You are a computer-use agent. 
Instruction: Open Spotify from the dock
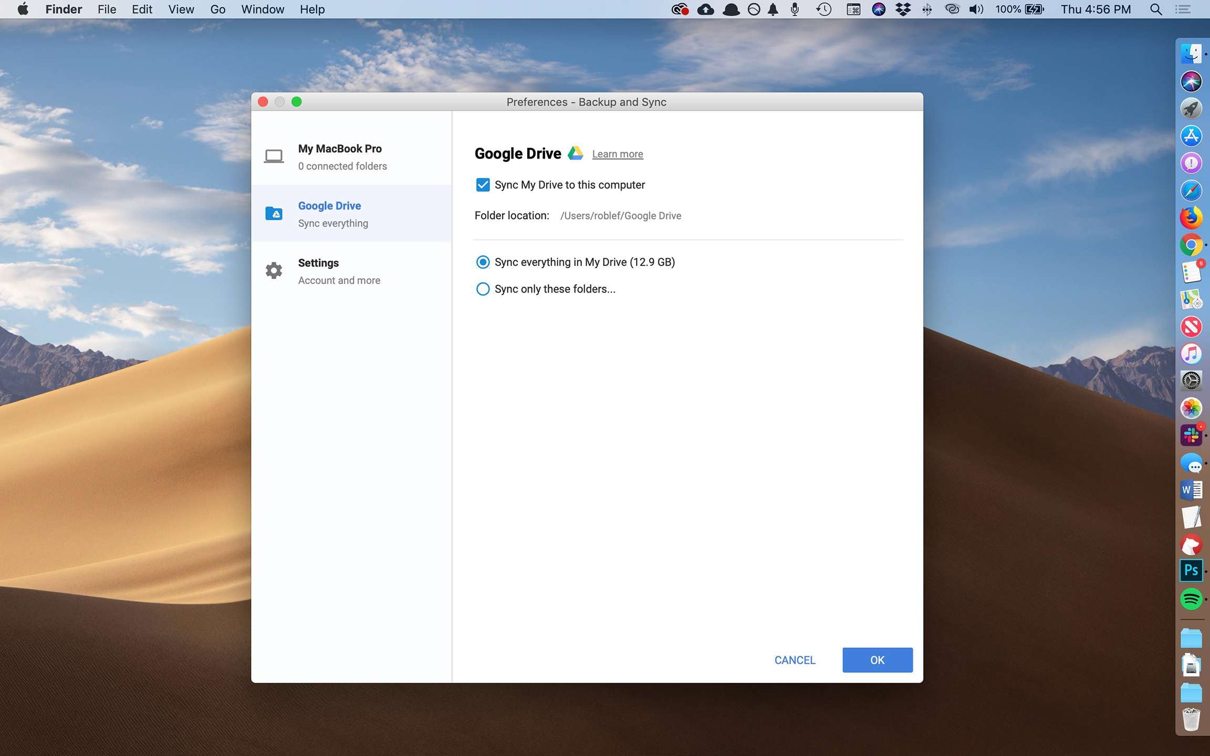(1191, 598)
